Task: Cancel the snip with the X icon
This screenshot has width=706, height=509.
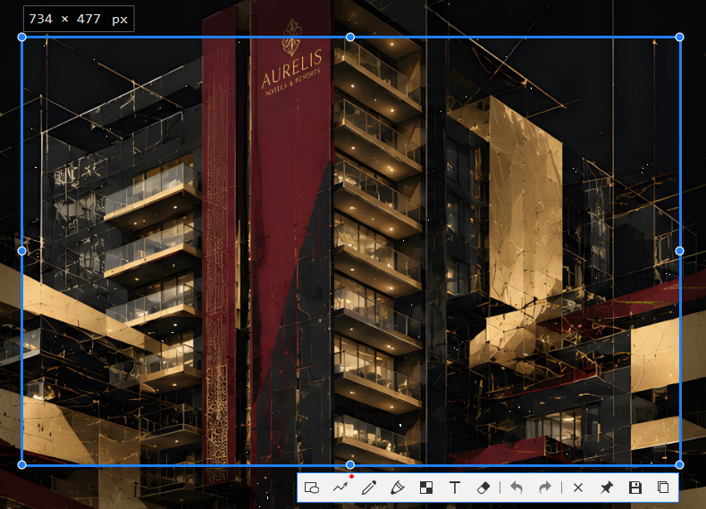Action: coord(578,488)
